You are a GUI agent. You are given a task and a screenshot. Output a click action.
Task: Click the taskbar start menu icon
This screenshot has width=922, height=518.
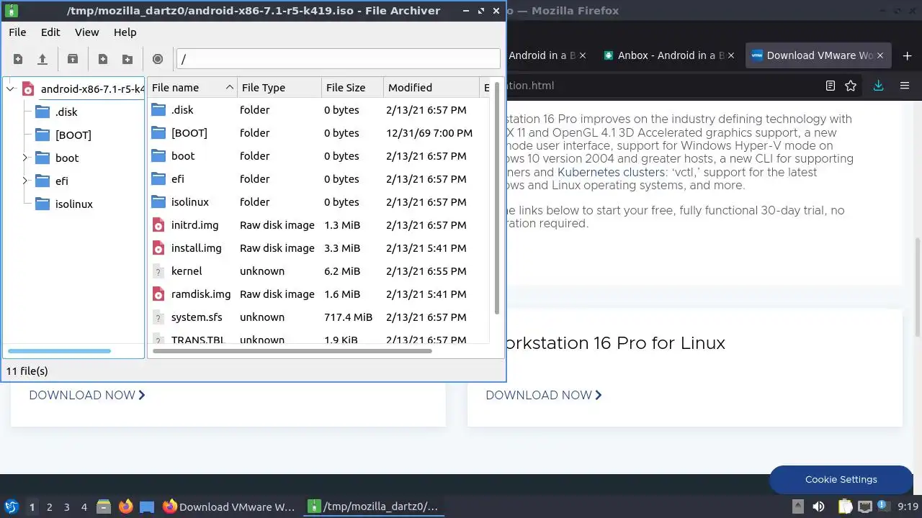11,506
